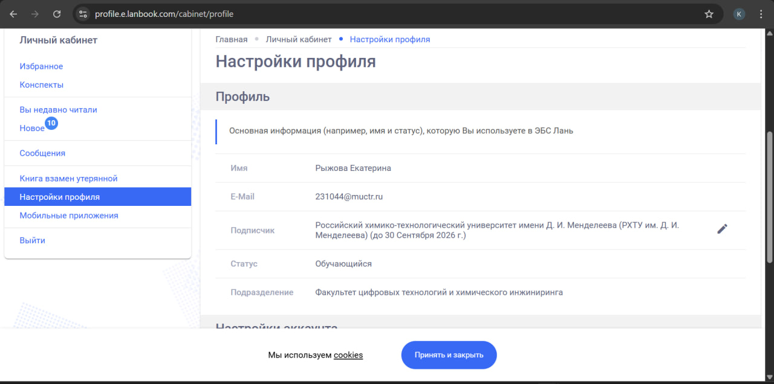Accept cookies with Принять и закрыть button
Viewport: 774px width, 384px height.
[449, 355]
